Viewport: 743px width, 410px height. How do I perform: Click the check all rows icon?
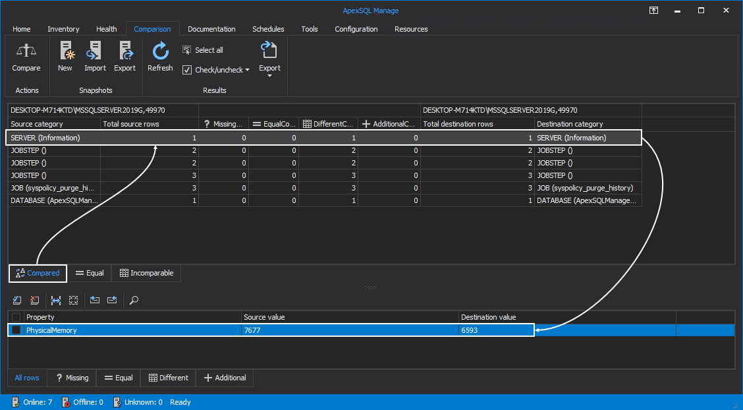[x=17, y=300]
